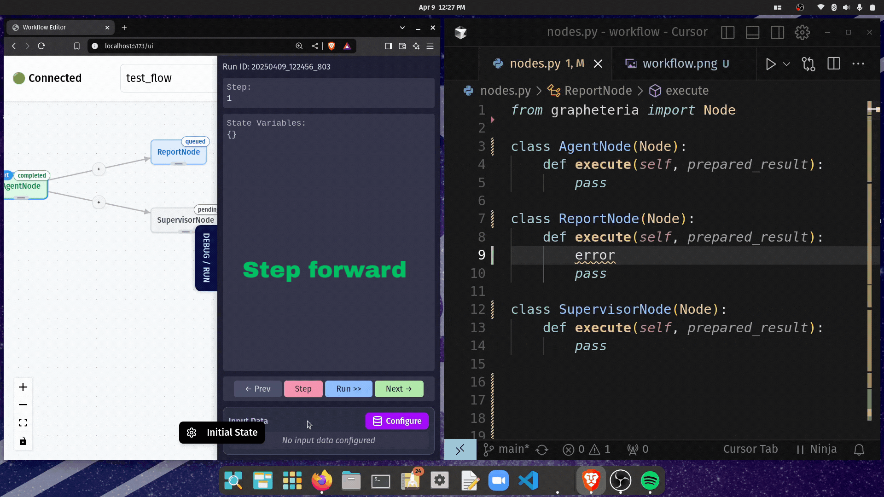Click the open changes compare icon in editor
The height and width of the screenshot is (497, 884).
[808, 64]
